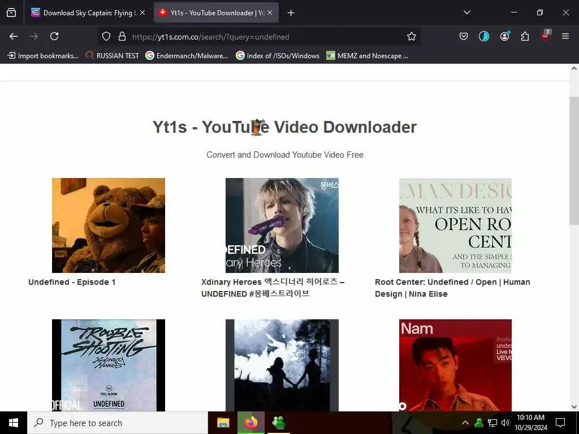Open the Undefined - Episode 1 teddy bear thumbnail
Image resolution: width=579 pixels, height=434 pixels.
109,225
